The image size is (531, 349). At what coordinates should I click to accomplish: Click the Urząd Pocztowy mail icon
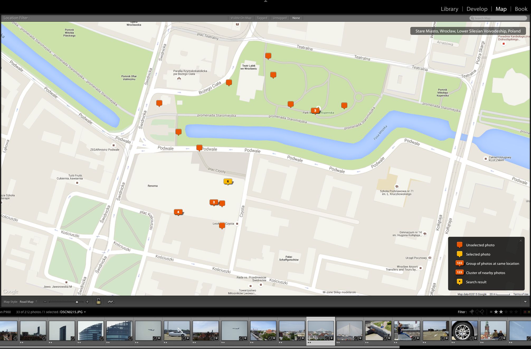[430, 258]
